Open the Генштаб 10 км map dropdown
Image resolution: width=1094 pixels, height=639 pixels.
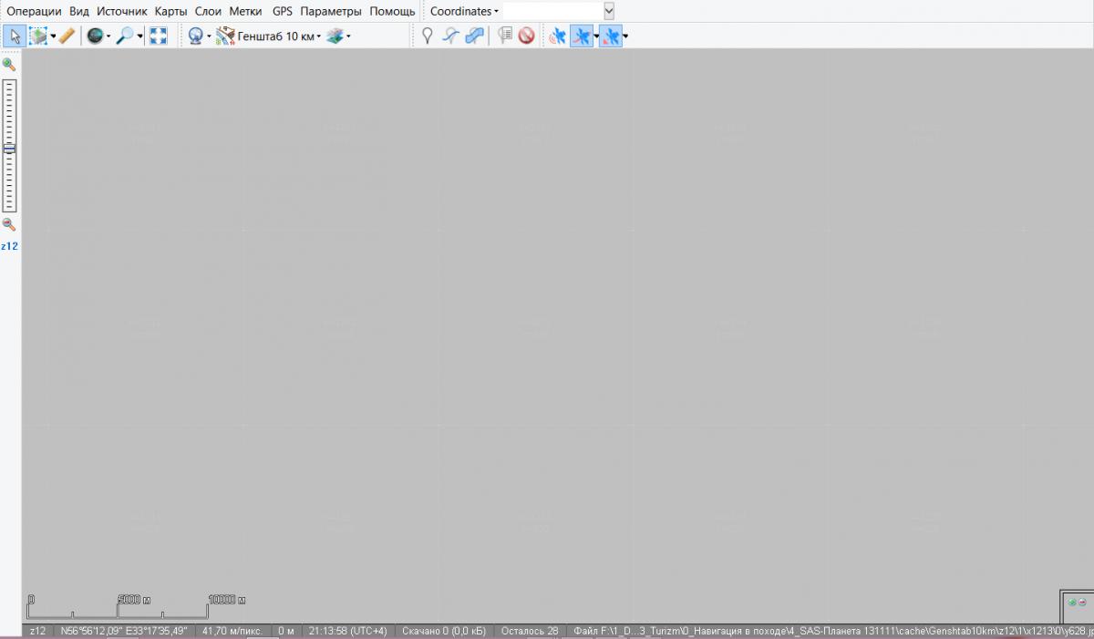(278, 36)
